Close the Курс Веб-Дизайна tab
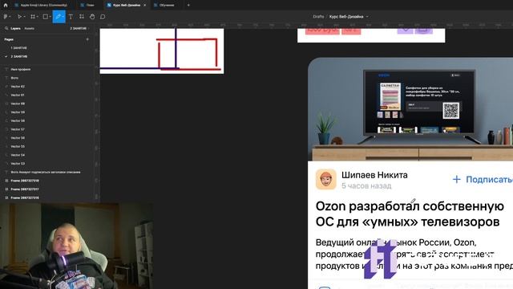 [x=144, y=5]
